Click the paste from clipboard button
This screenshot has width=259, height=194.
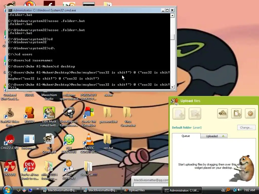pyautogui.click(x=236, y=113)
